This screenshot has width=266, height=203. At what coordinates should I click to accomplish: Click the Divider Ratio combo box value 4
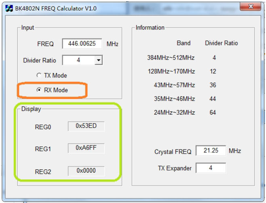[78, 60]
